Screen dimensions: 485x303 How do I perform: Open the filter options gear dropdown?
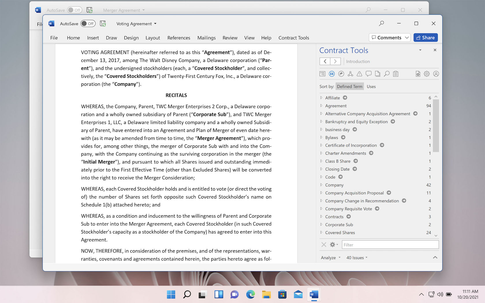334,245
